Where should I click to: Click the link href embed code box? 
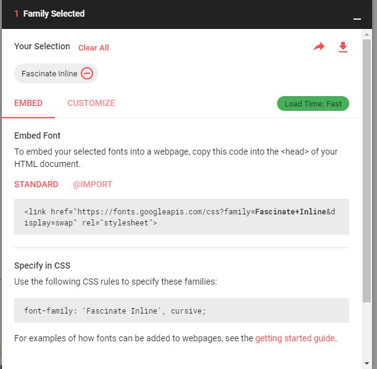point(181,217)
